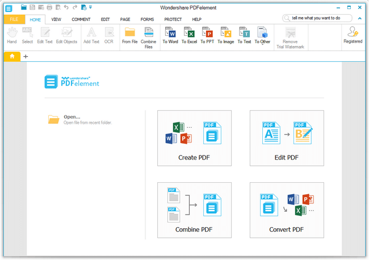Image resolution: width=369 pixels, height=260 pixels.
Task: Convert the PDF To Image
Action: click(226, 35)
